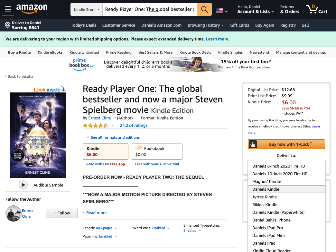Screen dimensions: 336x252
Task: Select the Audiobook $0.00 format option
Action: tap(157, 151)
